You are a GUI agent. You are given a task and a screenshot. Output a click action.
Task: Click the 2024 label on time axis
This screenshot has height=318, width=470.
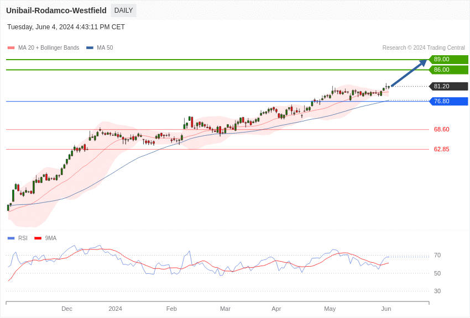coord(115,309)
